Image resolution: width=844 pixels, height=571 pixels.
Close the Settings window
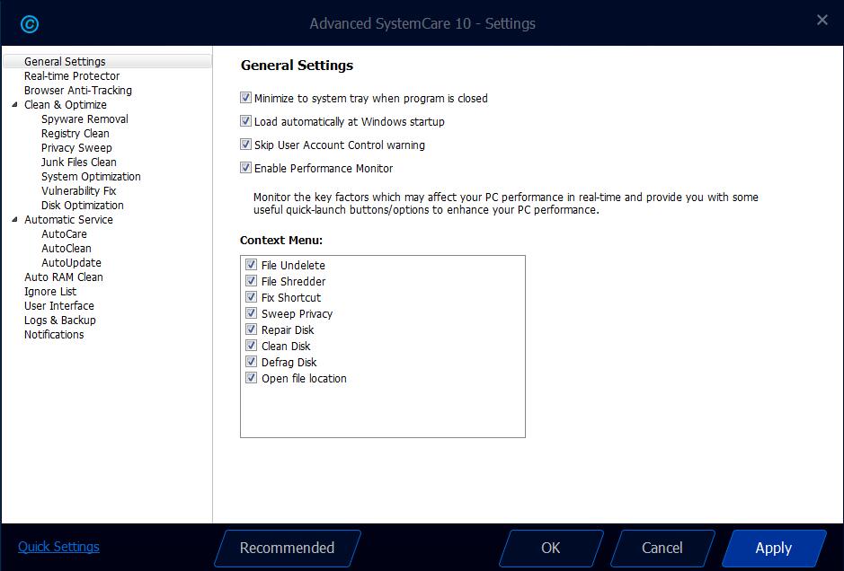point(822,20)
